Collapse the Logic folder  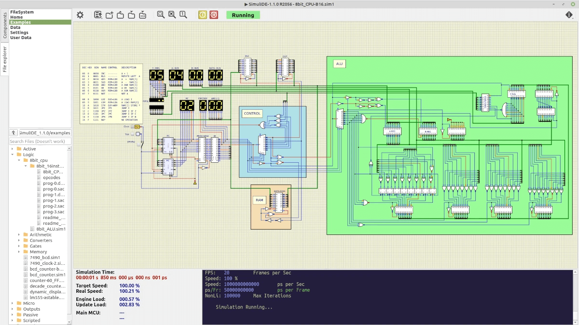(x=13, y=155)
